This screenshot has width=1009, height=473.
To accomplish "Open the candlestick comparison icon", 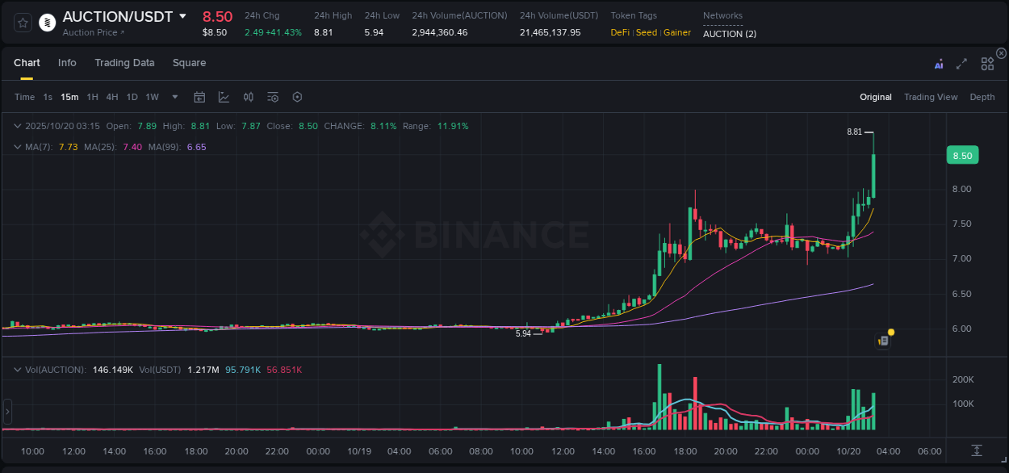I will pos(248,97).
